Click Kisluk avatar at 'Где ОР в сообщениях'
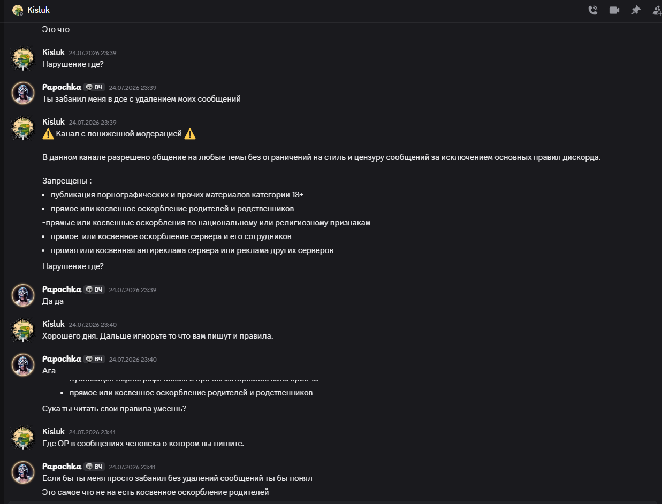Image resolution: width=662 pixels, height=504 pixels. [24, 438]
